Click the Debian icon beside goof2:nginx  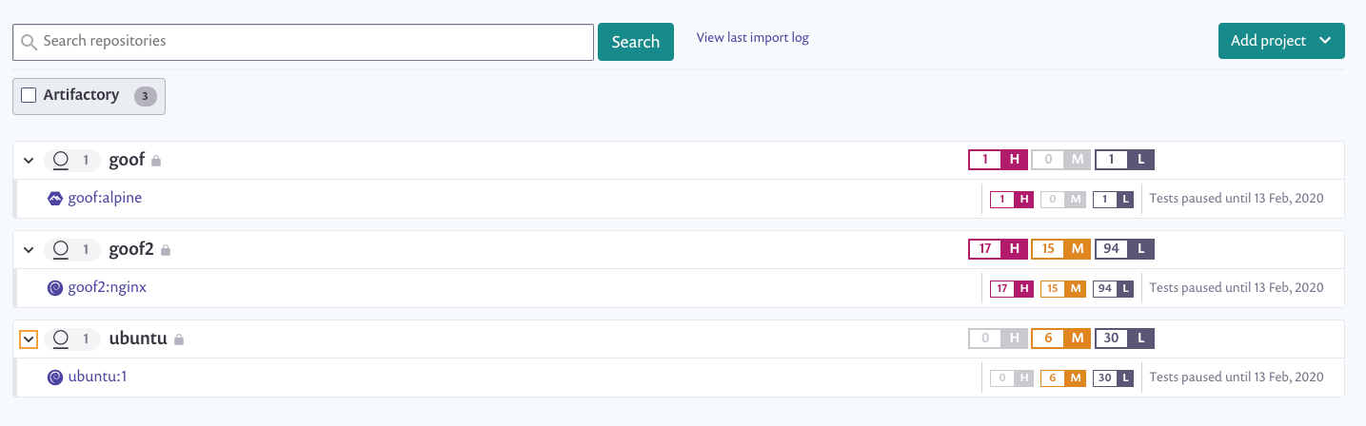pos(55,287)
